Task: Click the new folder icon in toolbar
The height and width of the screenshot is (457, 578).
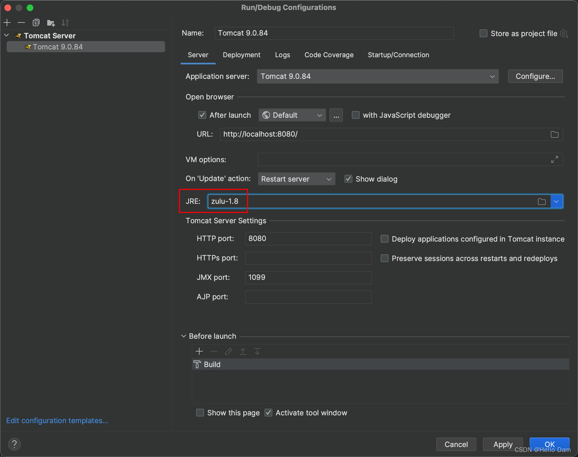Action: (51, 23)
